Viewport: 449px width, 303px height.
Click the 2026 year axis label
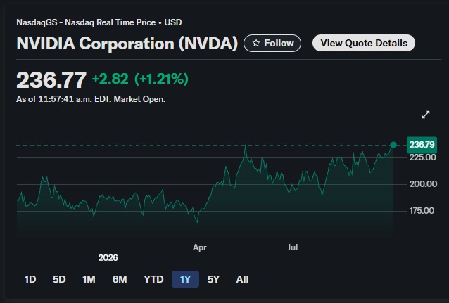coord(108,258)
